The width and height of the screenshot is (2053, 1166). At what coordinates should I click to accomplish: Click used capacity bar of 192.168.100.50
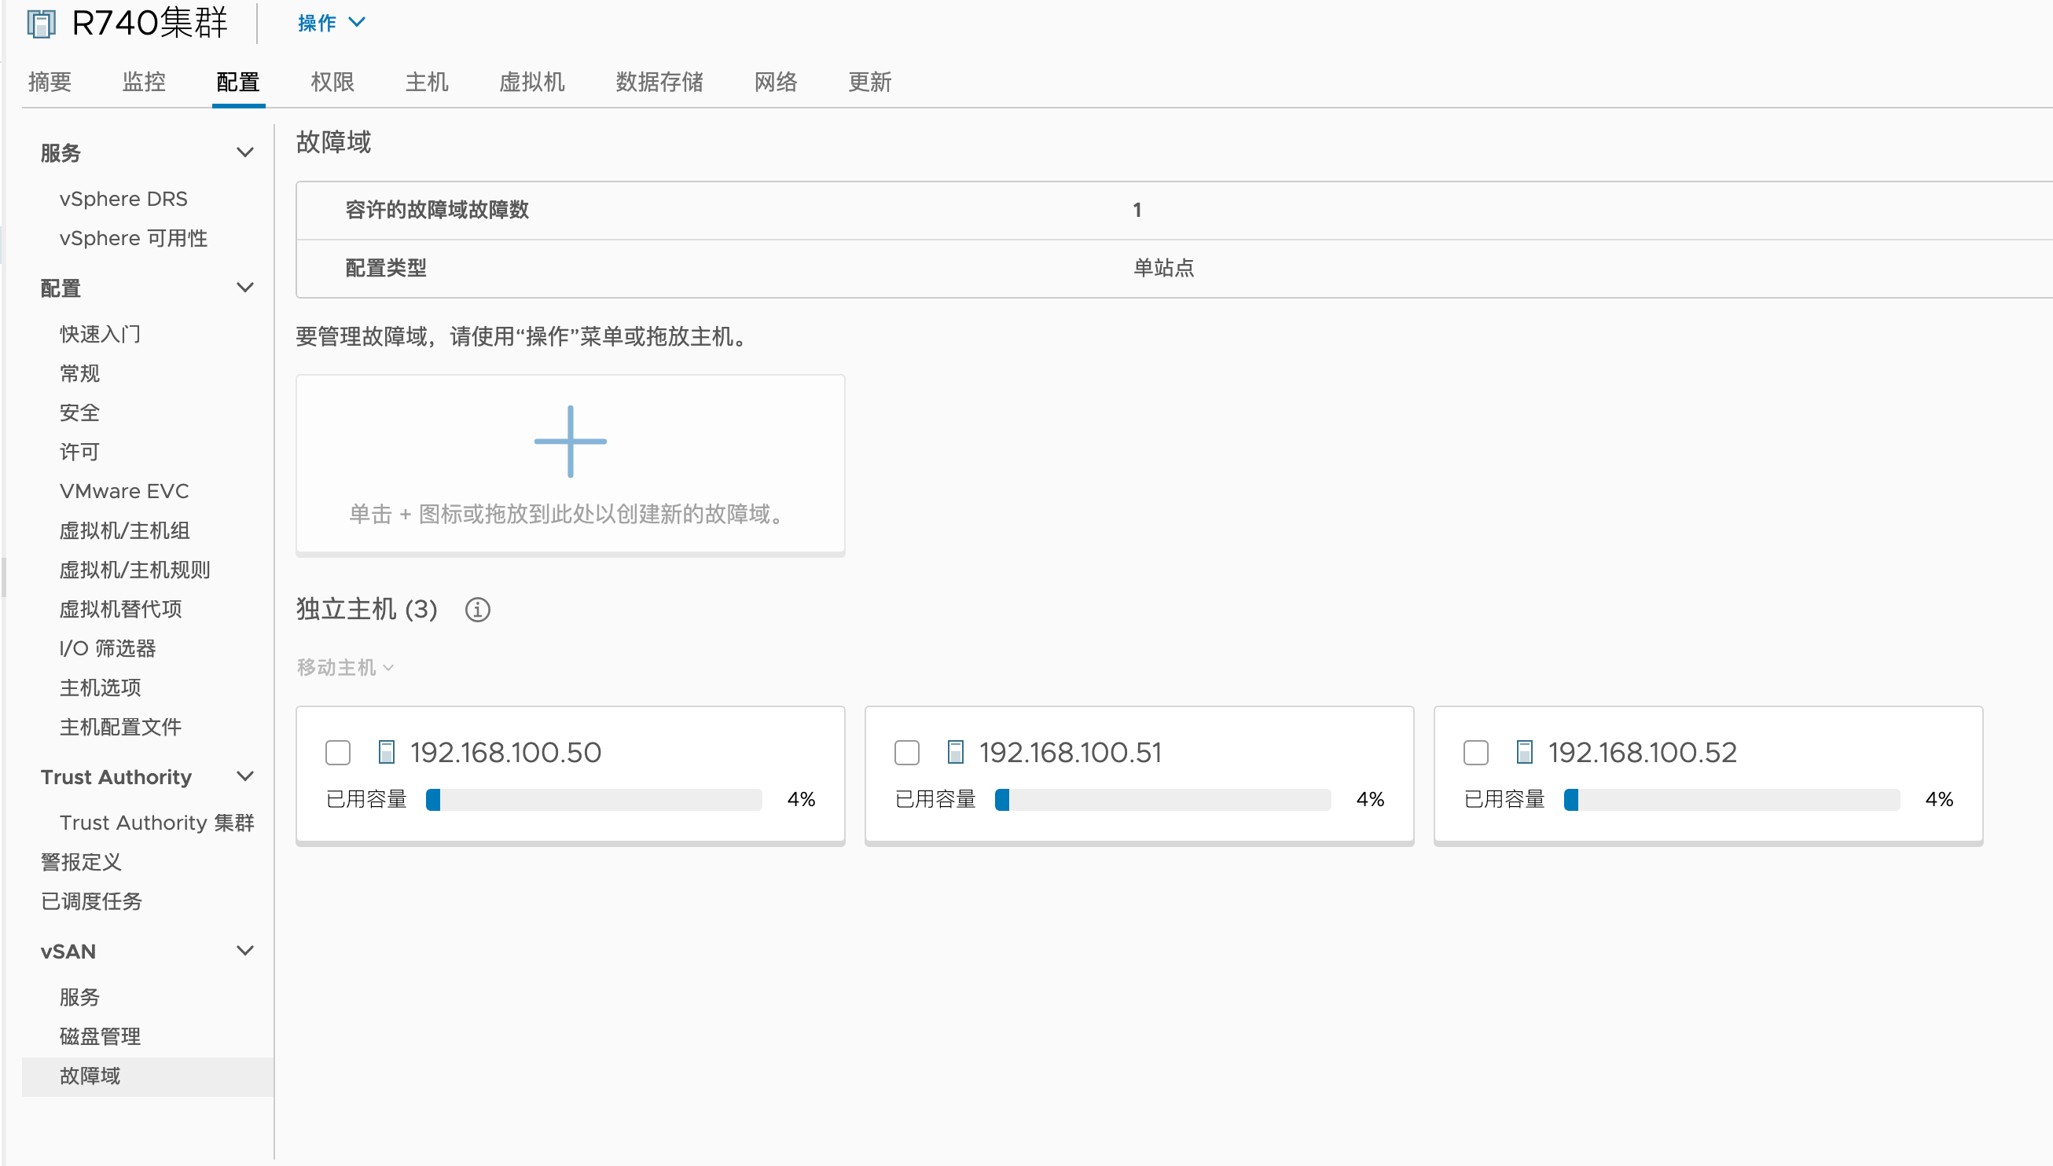click(x=593, y=799)
